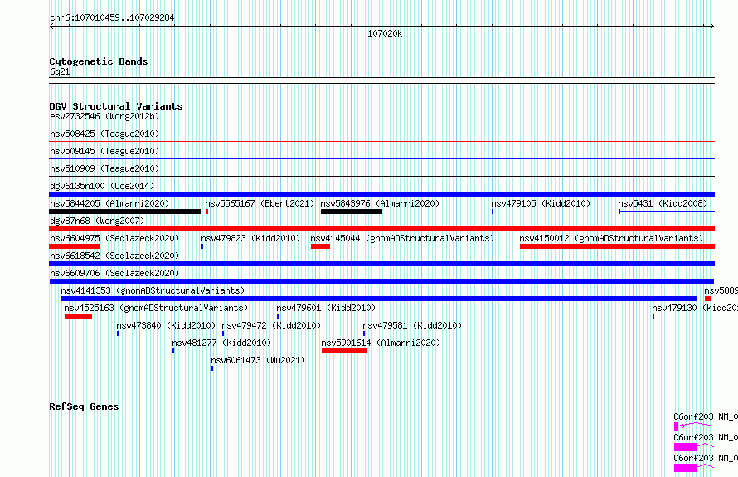Select the nsv4145044 gnomAD red bar
The image size is (738, 477).
[321, 246]
